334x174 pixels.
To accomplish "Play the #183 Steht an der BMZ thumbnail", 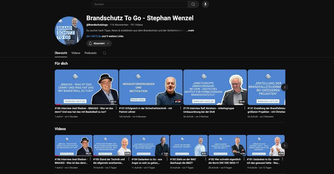I will pos(189,145).
